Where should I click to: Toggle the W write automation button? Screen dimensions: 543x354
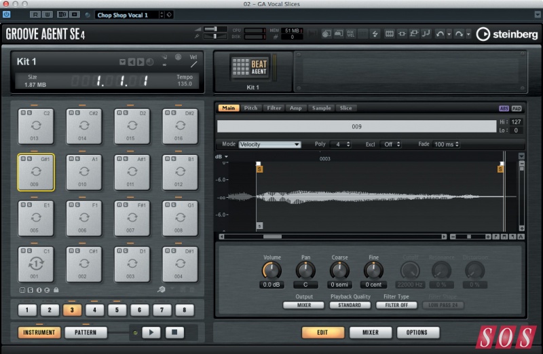pyautogui.click(x=48, y=14)
